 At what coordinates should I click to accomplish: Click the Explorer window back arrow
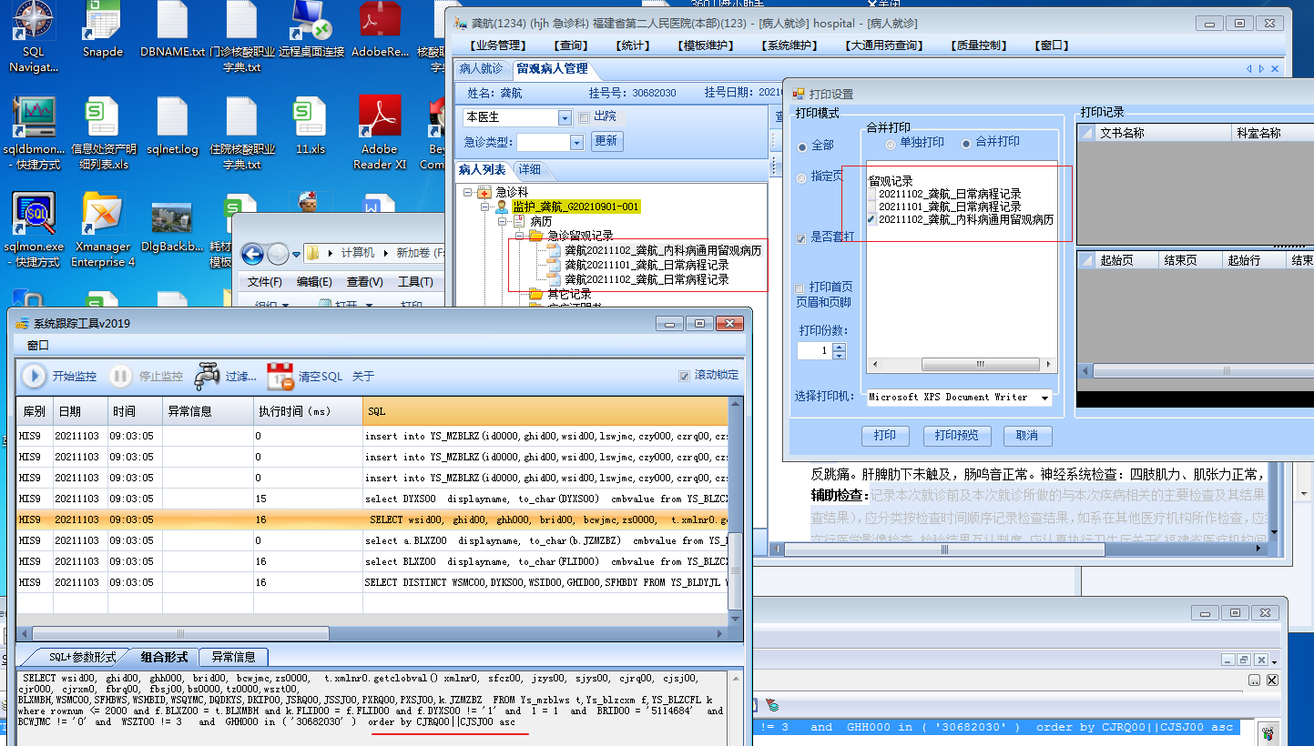tap(252, 253)
